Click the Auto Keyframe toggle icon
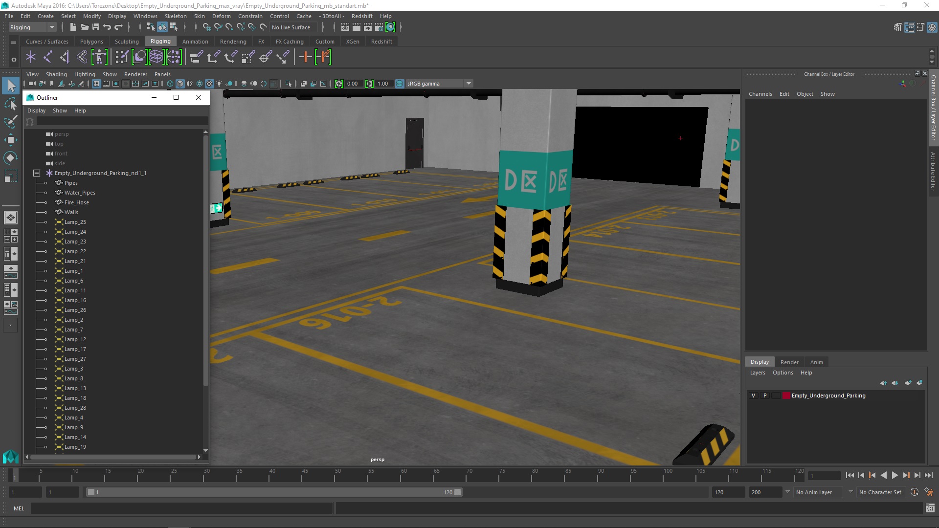Viewport: 939px width, 528px height. tap(915, 492)
